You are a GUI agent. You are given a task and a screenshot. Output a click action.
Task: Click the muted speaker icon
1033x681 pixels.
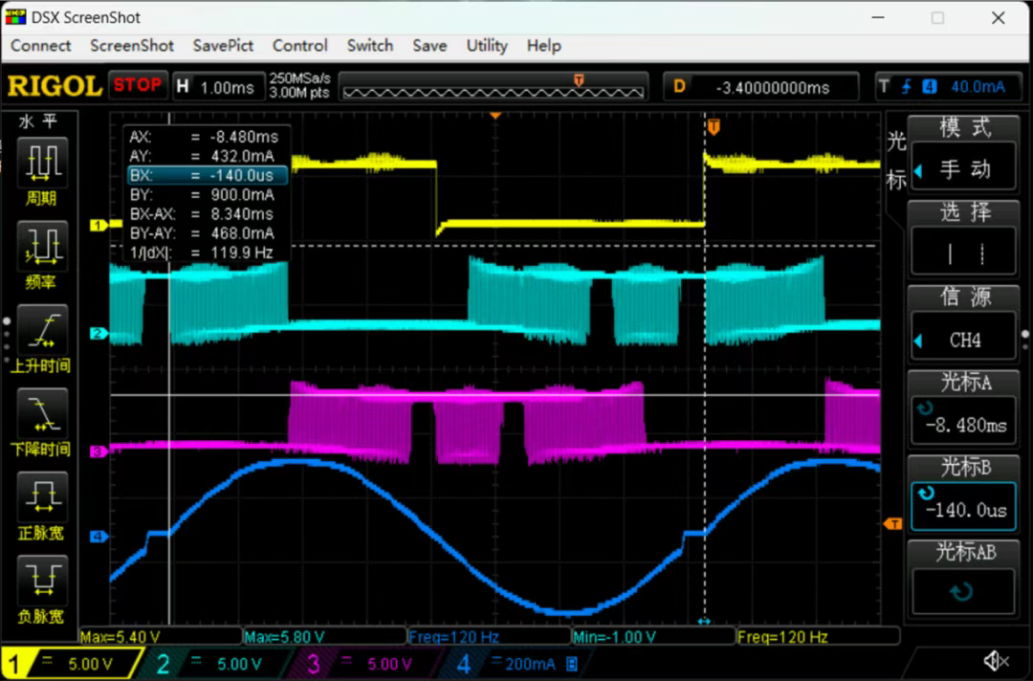996,661
